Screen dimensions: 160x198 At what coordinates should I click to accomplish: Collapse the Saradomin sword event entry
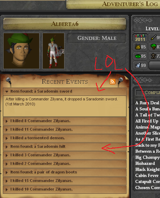click(64, 92)
